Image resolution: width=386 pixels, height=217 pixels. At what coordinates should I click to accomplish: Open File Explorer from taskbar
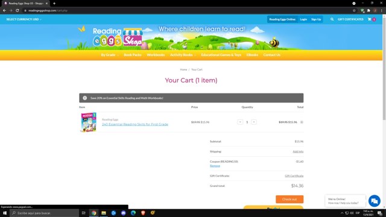[104, 213]
